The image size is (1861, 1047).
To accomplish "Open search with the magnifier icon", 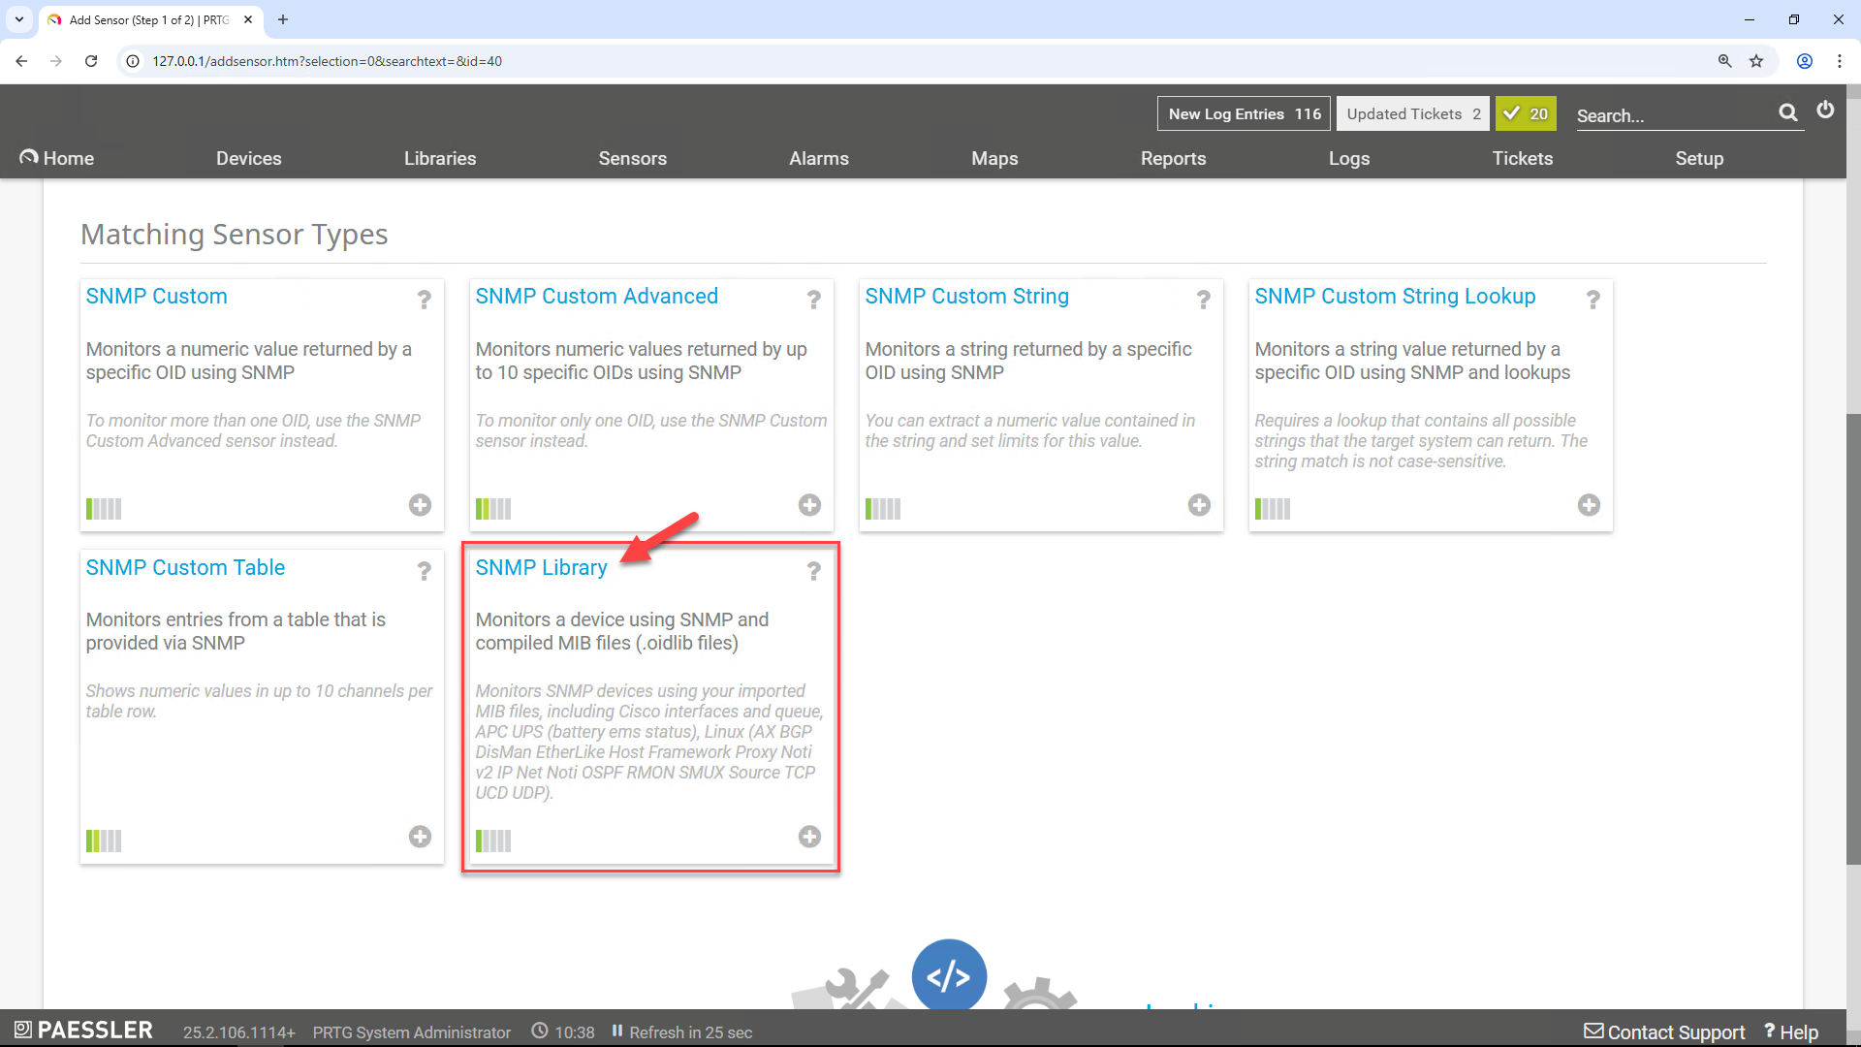I will tap(1788, 112).
